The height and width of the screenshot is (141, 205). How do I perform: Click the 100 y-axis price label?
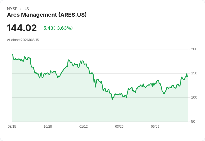(194, 97)
